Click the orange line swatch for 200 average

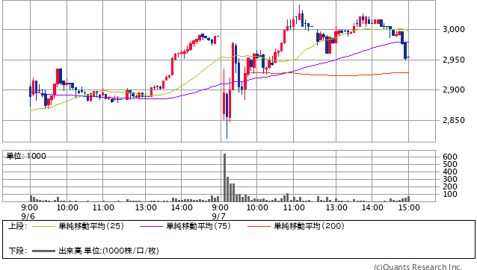point(259,227)
